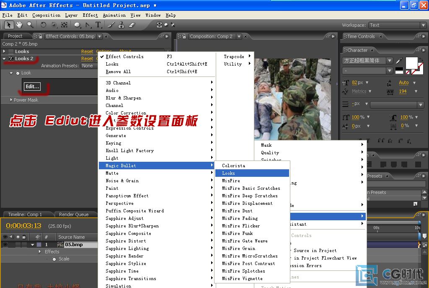Open the Trapcode submenu
The height and width of the screenshot is (288, 429).
click(x=235, y=56)
